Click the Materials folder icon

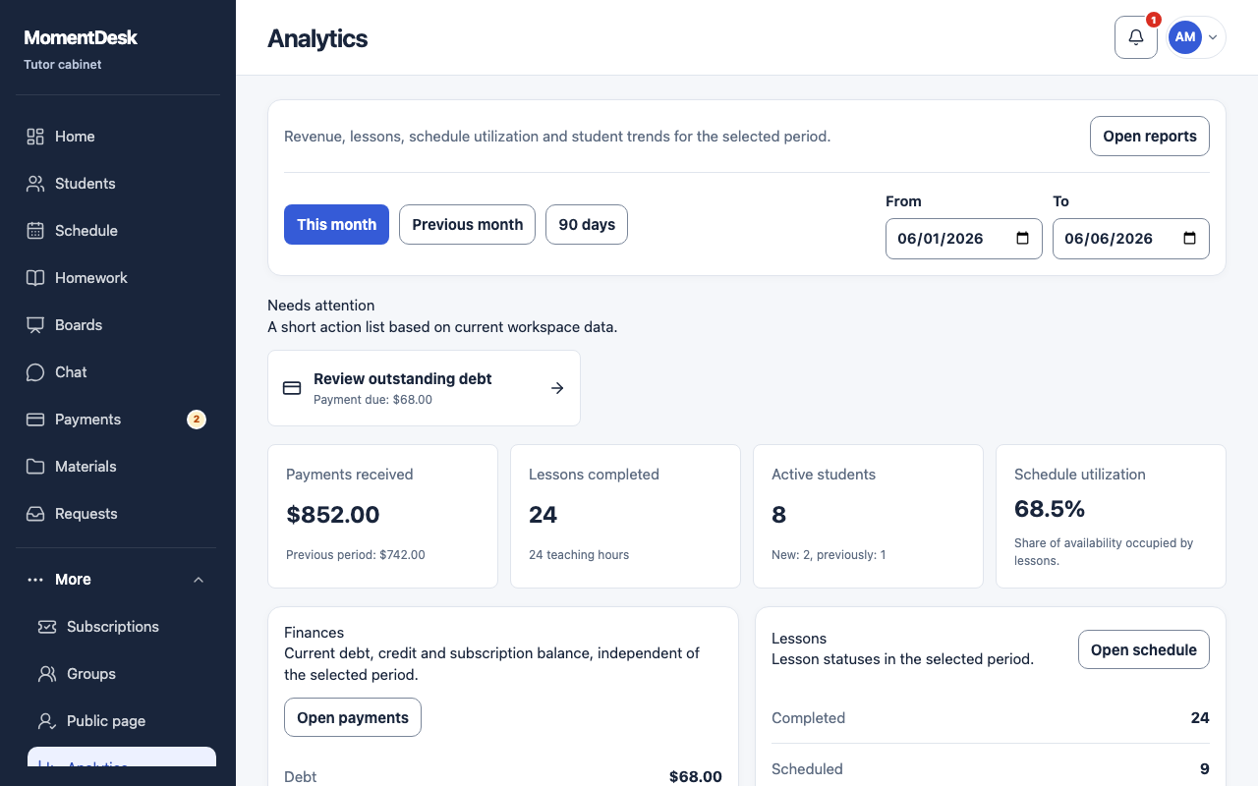35,467
